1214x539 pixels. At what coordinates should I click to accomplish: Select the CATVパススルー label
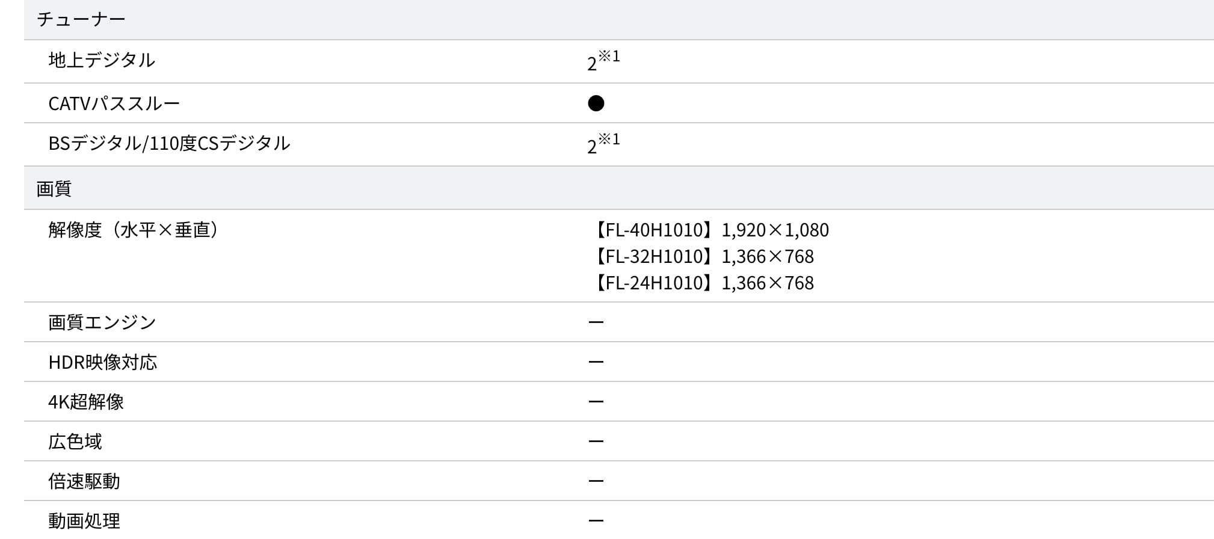click(114, 103)
